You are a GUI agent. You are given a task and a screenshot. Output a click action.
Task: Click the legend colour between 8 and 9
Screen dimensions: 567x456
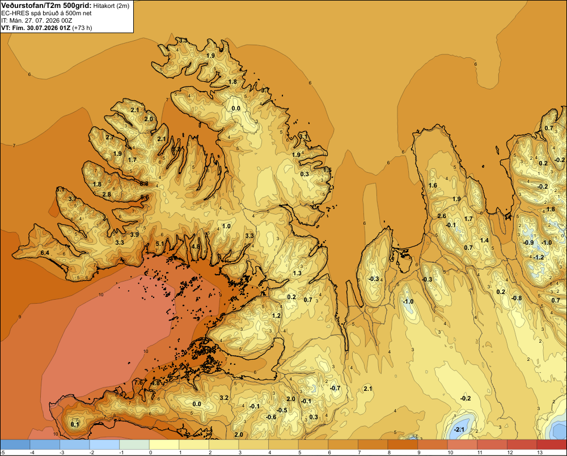click(x=403, y=445)
